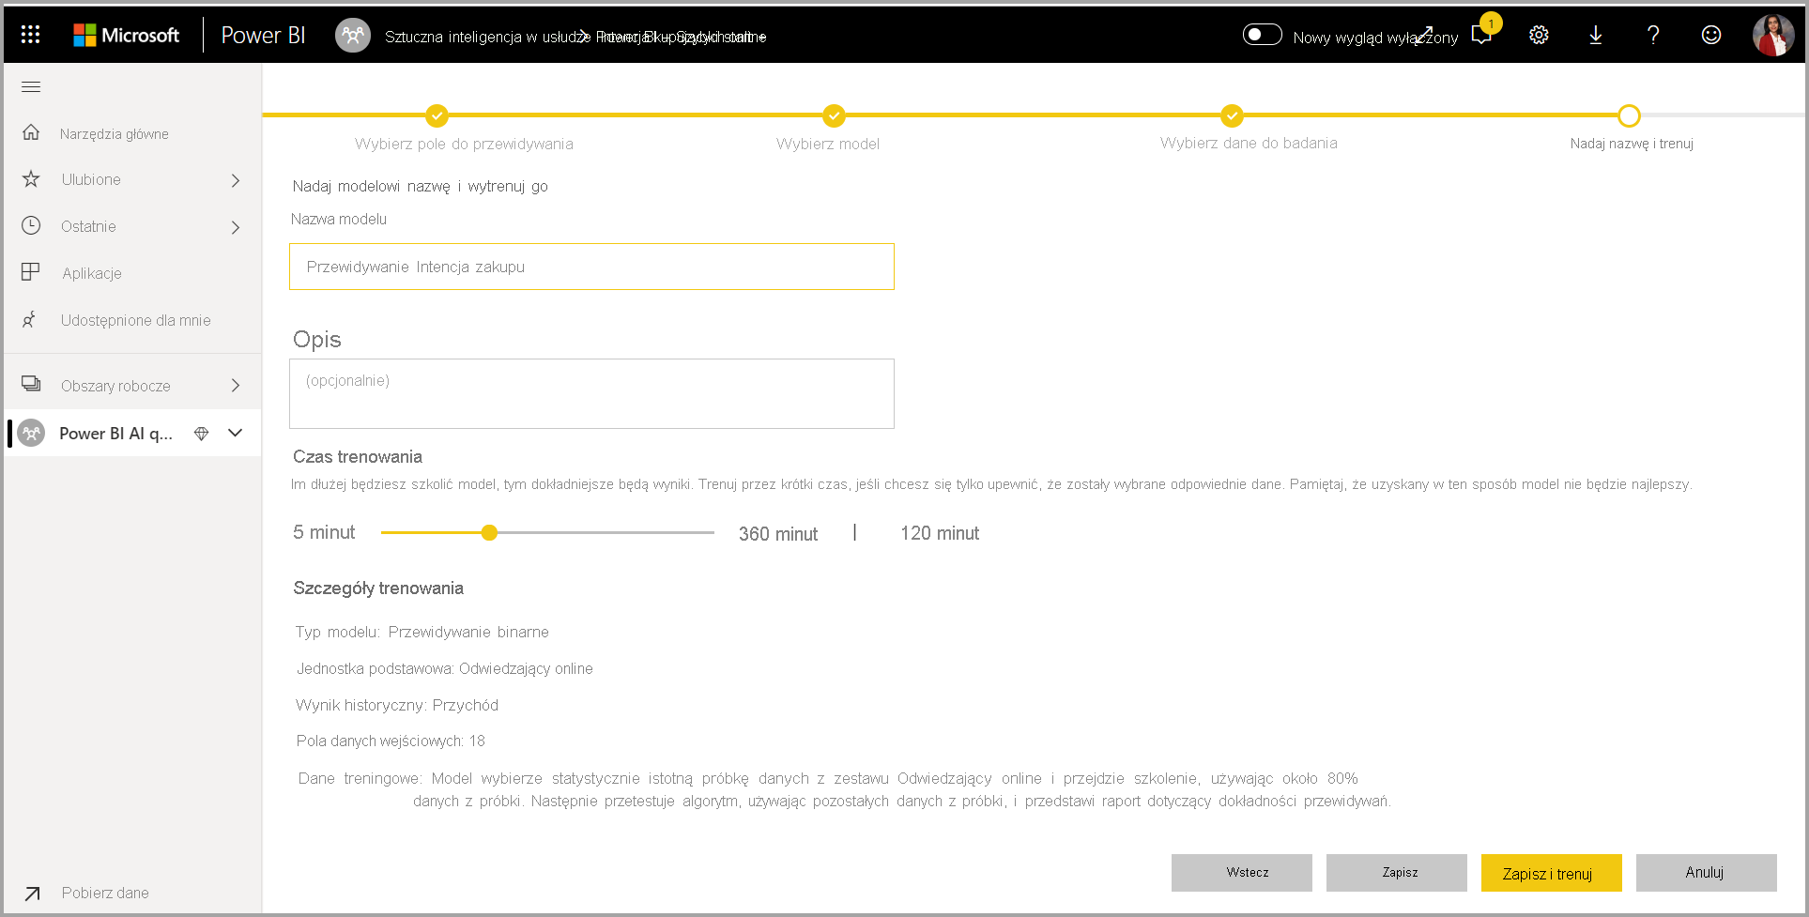This screenshot has height=917, width=1809.
Task: Open the help question mark icon
Action: click(1653, 35)
